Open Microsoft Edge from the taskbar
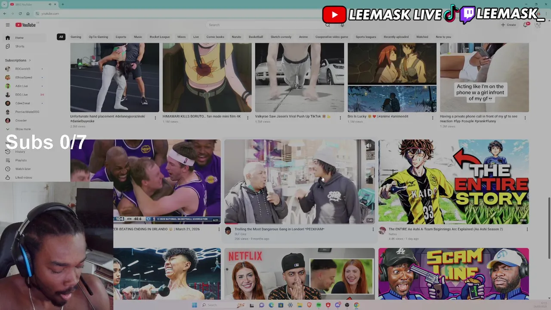551x310 pixels. [x=271, y=305]
